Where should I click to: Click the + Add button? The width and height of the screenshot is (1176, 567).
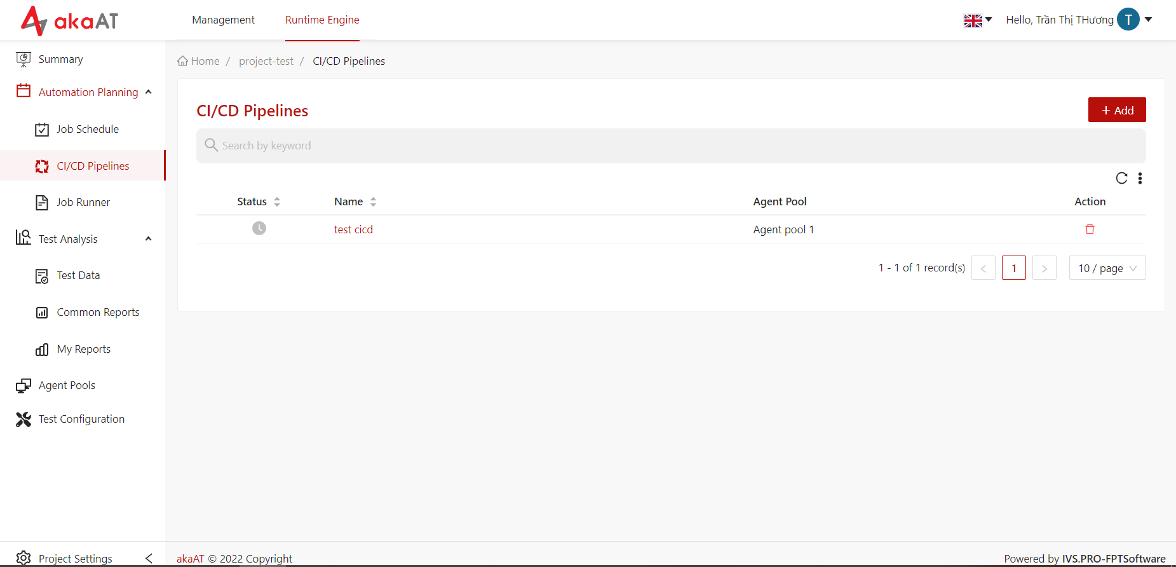[x=1117, y=110]
